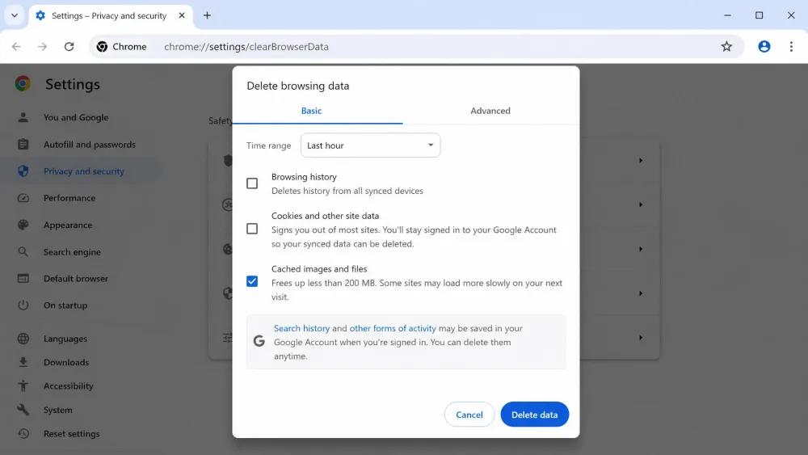The width and height of the screenshot is (808, 455).
Task: Click the Appearance palette icon
Action: click(x=23, y=225)
